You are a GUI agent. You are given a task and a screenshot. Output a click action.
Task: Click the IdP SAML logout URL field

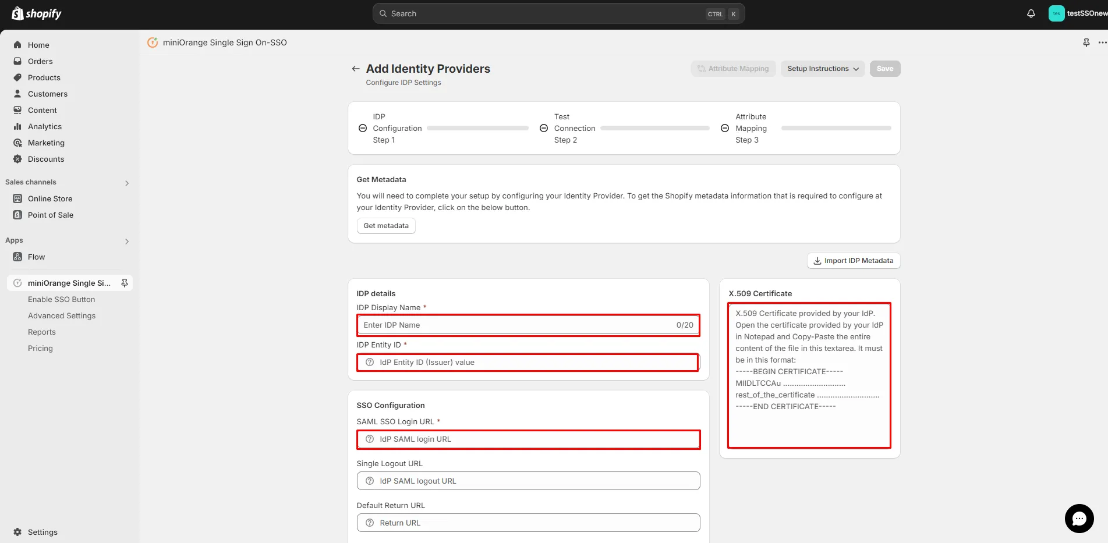[528, 481]
